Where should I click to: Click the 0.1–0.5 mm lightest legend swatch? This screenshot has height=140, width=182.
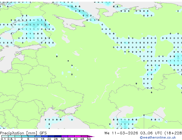pyautogui.click(x=5, y=136)
